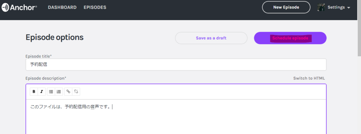Click the profile avatar thumbnail
Screen dimensions: 361x134
click(x=321, y=7)
